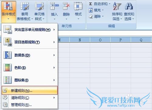Viewport: 152px width, 110px height.
Task: Open dropdown arrow beside 选择
Action: (133, 19)
